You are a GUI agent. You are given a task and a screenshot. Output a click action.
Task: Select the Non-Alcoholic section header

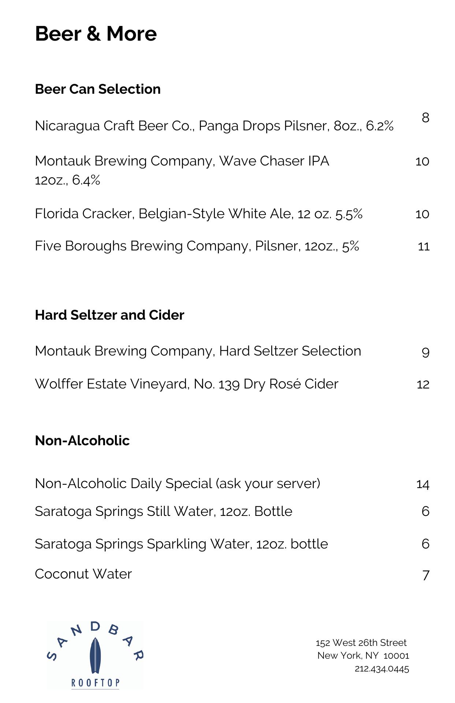click(82, 440)
